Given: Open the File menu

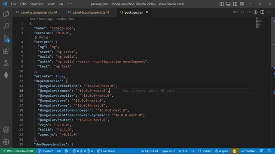Looking at the screenshot, I should coord(13,4).
